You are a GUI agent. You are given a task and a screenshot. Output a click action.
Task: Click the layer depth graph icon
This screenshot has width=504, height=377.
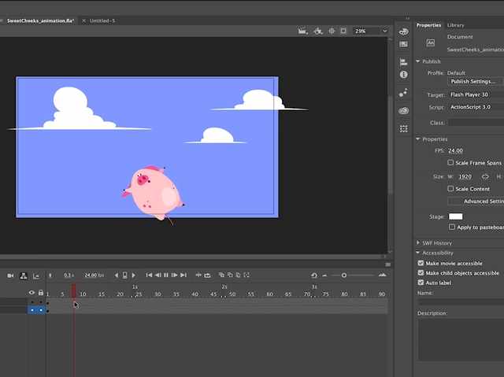(x=36, y=275)
